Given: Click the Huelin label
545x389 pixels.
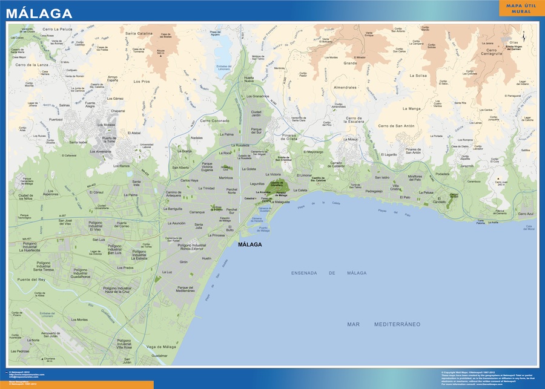Looking at the screenshot, I should (206, 259).
